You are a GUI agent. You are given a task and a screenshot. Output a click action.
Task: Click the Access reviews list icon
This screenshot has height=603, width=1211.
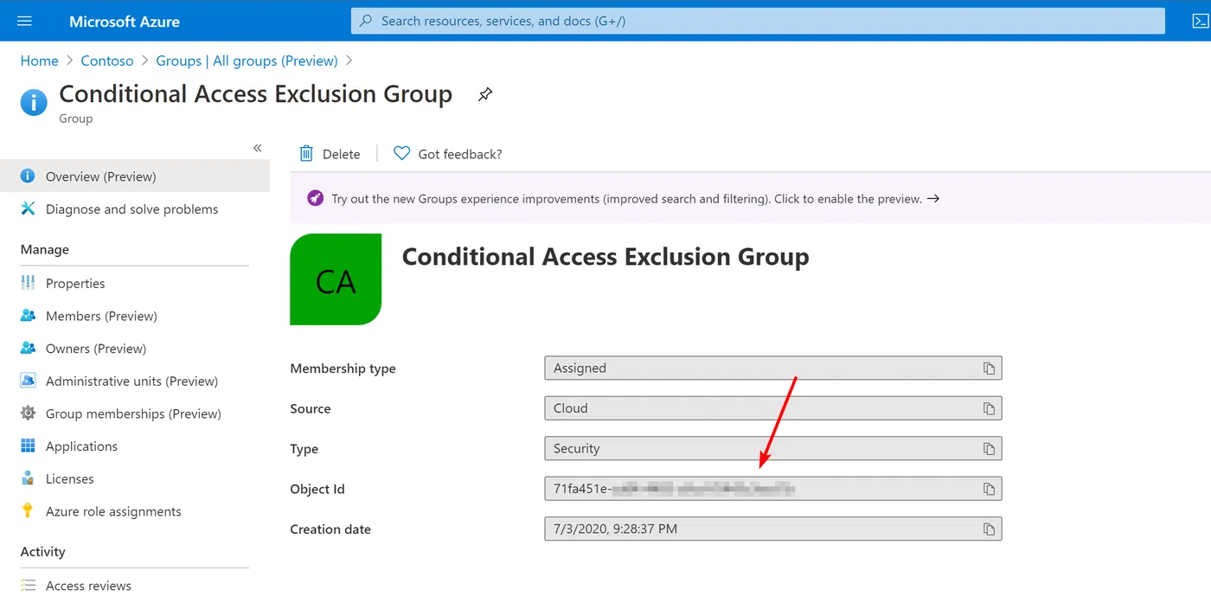(x=29, y=586)
